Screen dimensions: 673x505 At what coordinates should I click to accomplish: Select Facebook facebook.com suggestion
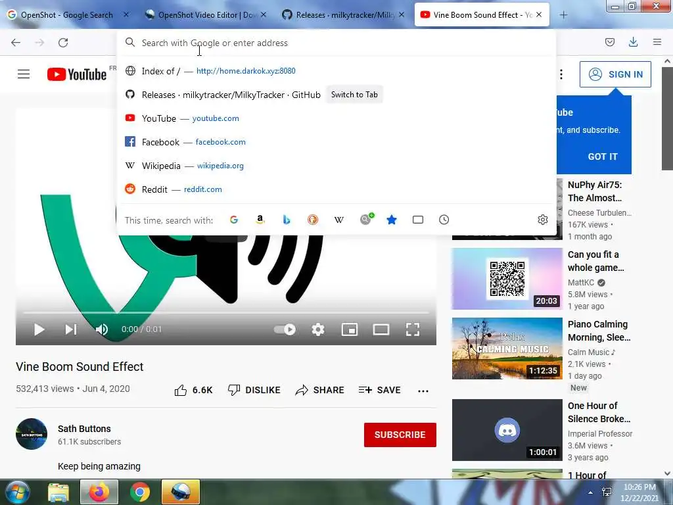[x=336, y=142]
